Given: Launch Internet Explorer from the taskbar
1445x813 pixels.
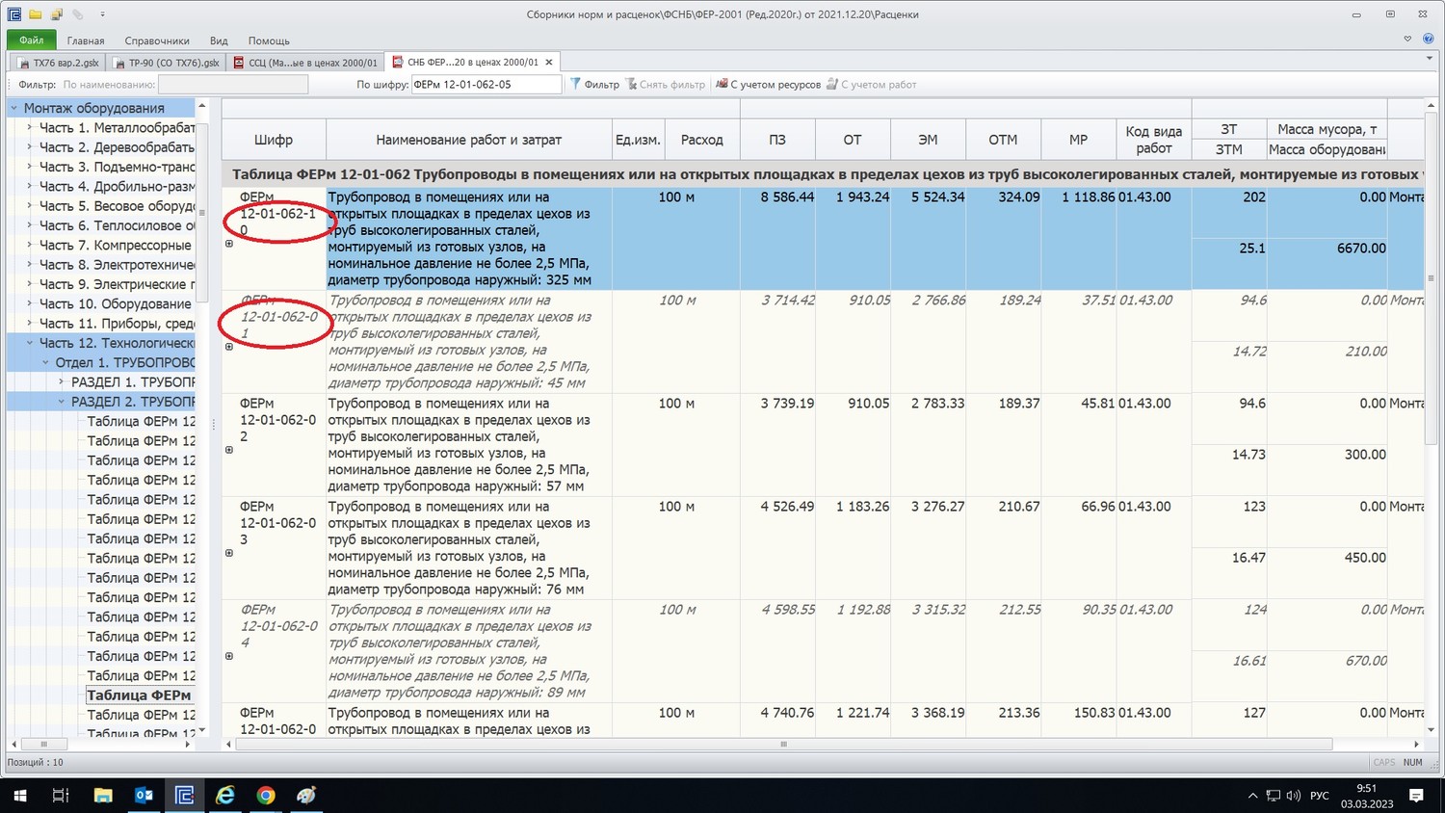Looking at the screenshot, I should (224, 795).
